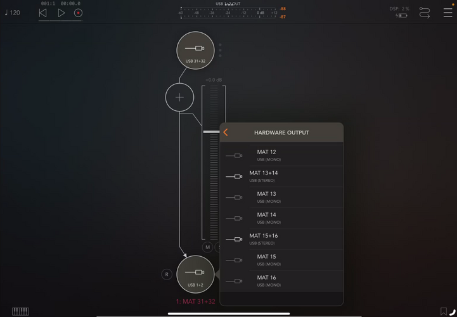457x317 pixels.
Task: Click the 001:1 bar position counter
Action: [x=48, y=4]
